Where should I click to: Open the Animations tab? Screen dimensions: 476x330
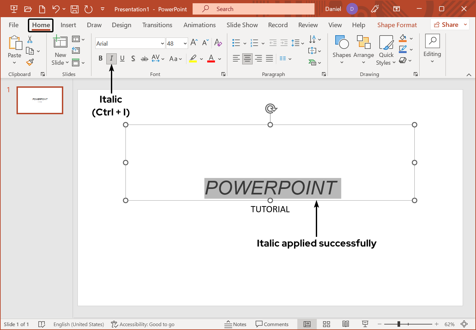coord(199,25)
